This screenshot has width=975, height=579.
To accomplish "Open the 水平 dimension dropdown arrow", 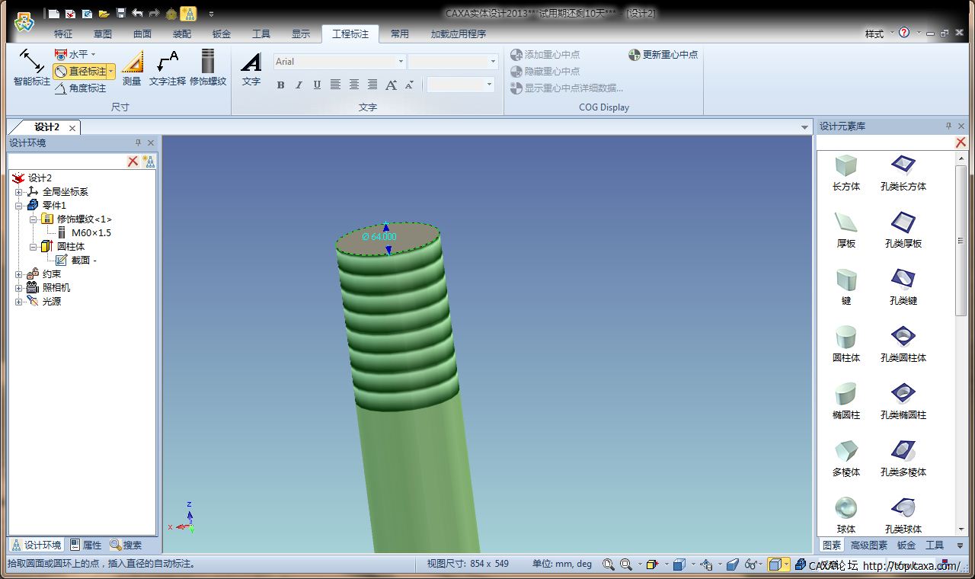I will point(94,54).
